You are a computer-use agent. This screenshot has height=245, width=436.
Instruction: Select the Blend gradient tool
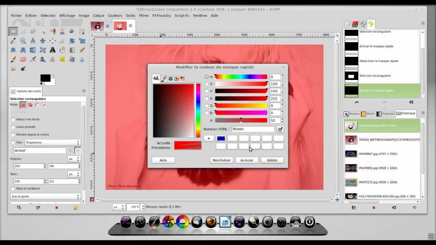(x=72, y=50)
